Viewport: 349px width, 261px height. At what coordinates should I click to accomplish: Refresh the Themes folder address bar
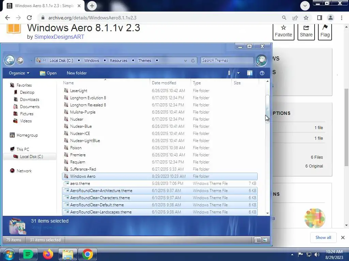coord(193,60)
